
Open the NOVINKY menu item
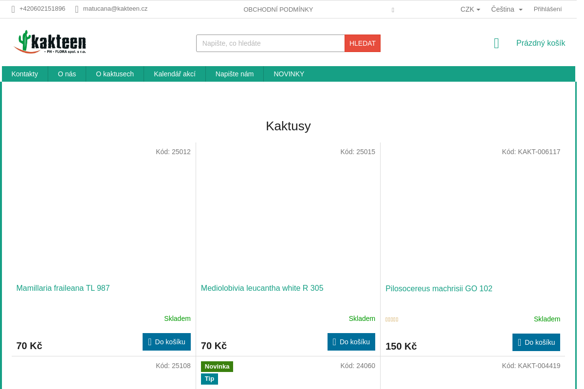[x=289, y=74]
